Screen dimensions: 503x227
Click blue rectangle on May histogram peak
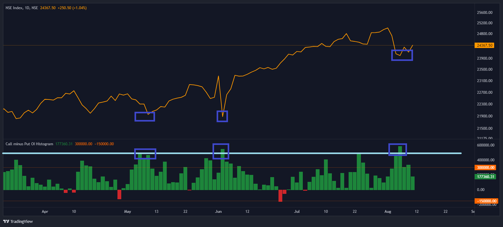coord(145,154)
